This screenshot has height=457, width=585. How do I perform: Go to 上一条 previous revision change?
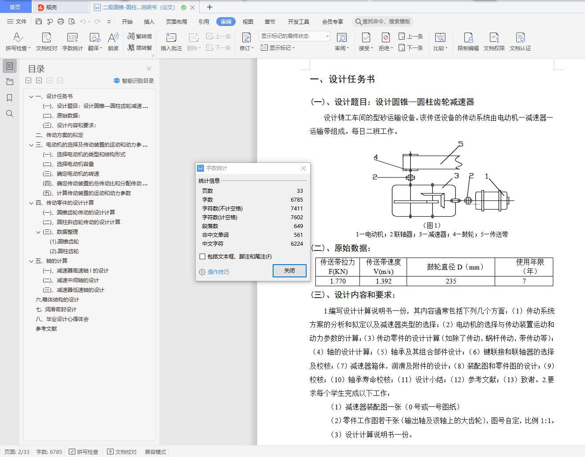411,36
